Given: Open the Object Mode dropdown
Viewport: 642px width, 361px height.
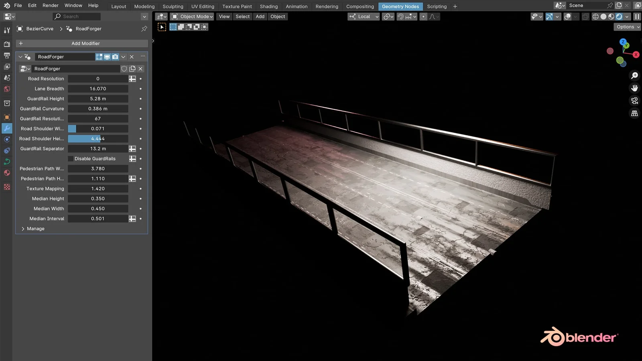Looking at the screenshot, I should click(192, 16).
